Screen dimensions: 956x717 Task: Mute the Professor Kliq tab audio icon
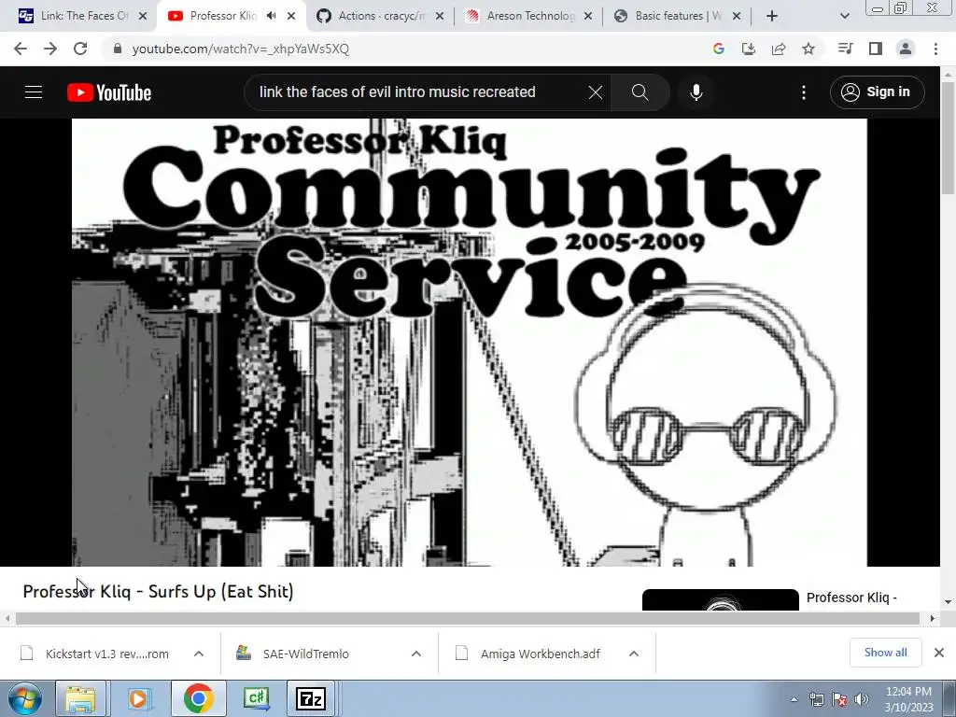(x=272, y=16)
